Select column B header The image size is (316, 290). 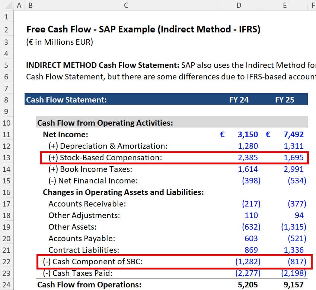(31, 5)
